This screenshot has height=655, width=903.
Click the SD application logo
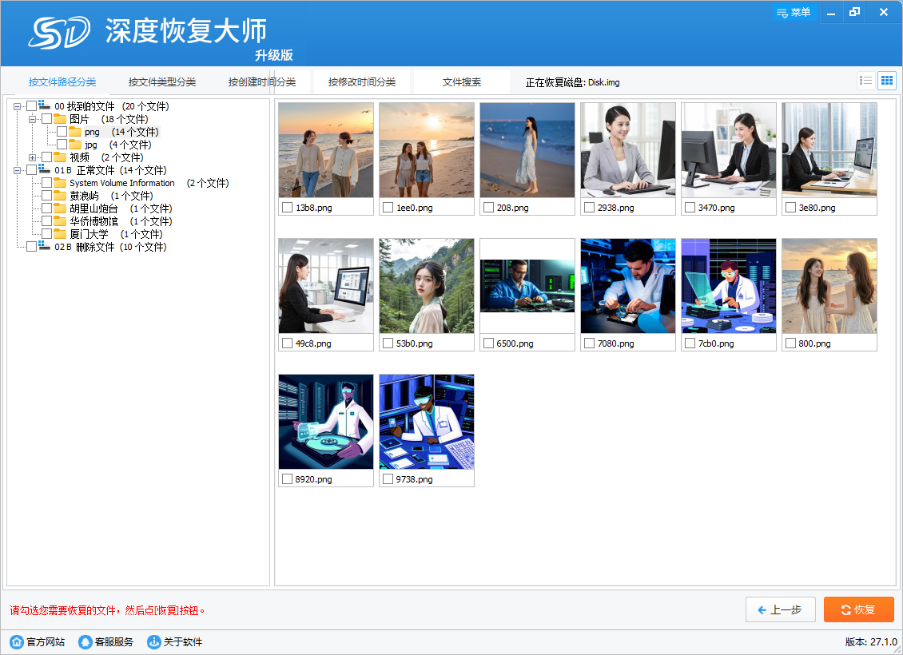[59, 33]
